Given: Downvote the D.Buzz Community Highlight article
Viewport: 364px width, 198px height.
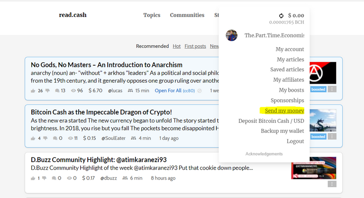Looking at the screenshot, I should pos(45,178).
